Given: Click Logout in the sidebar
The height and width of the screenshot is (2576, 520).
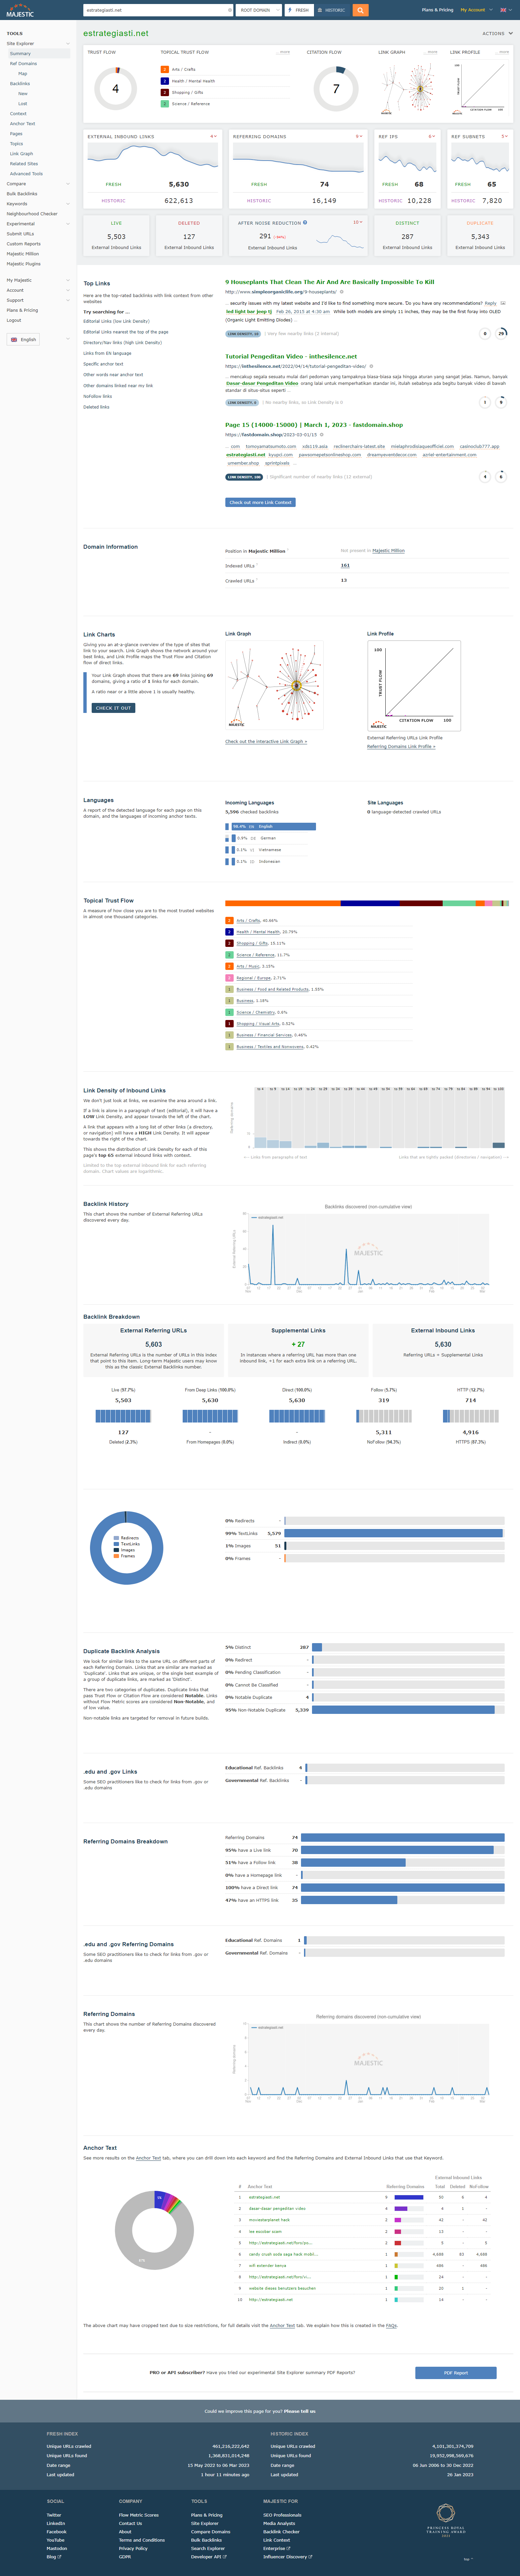Looking at the screenshot, I should 14,320.
